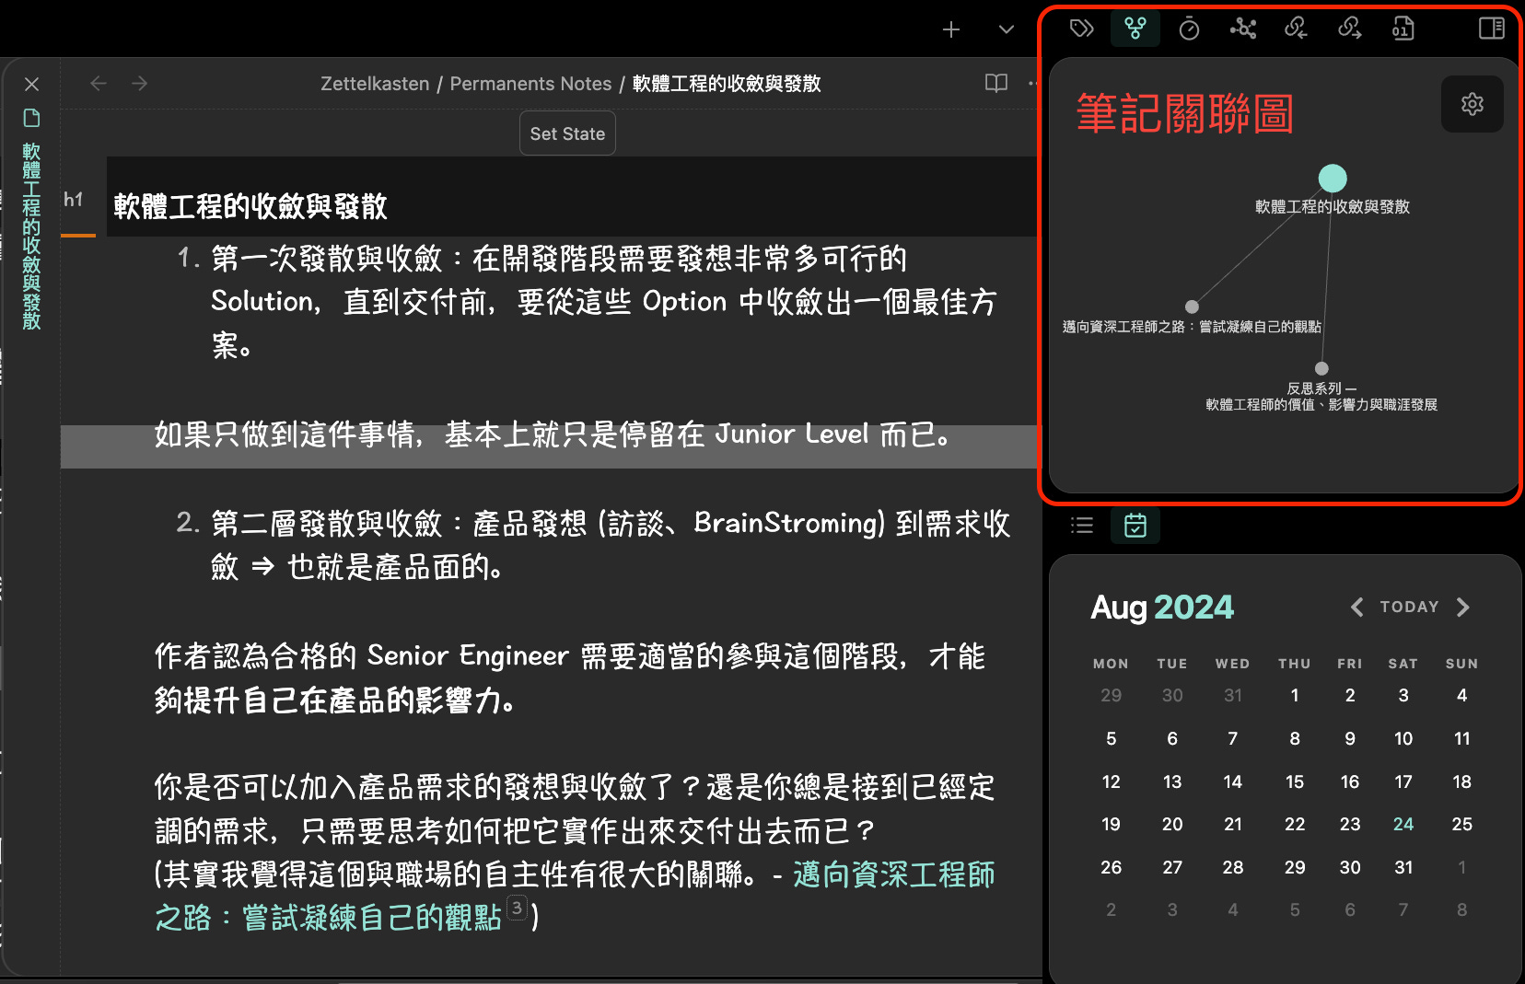Click the highlighted line about Junior Level

click(x=553, y=434)
